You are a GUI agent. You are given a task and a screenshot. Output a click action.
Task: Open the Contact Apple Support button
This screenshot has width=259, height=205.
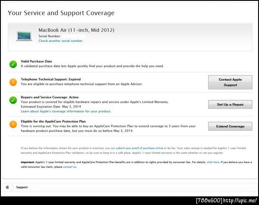coord(230,82)
